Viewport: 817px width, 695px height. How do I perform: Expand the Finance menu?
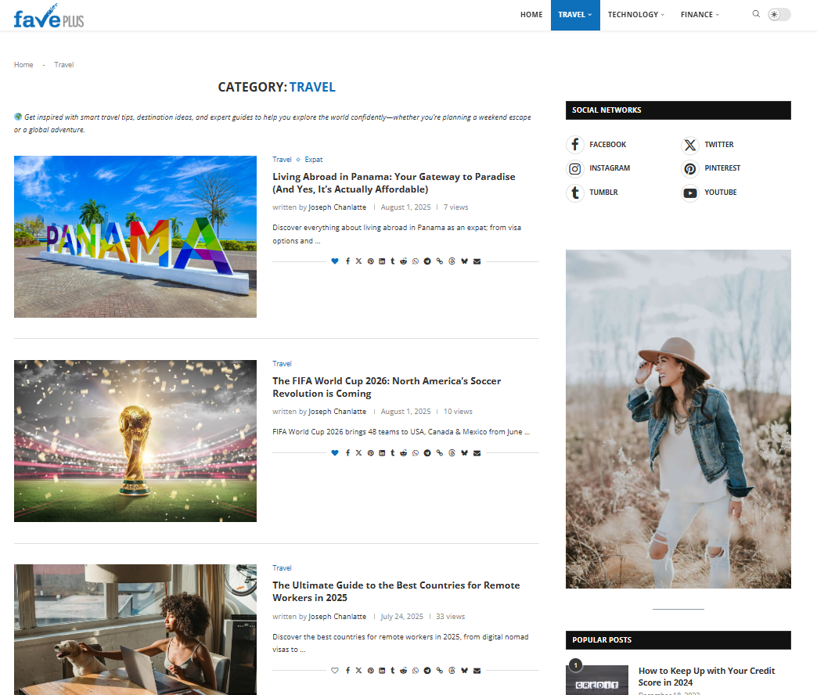pos(700,15)
